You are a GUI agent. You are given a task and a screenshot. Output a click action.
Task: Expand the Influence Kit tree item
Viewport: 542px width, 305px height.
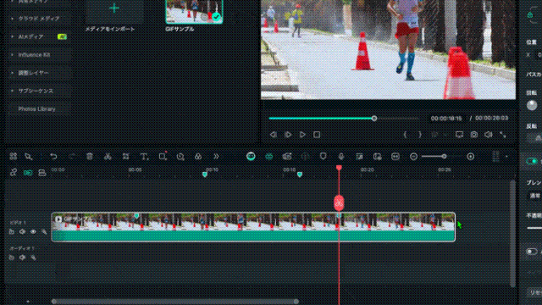[x=13, y=54]
